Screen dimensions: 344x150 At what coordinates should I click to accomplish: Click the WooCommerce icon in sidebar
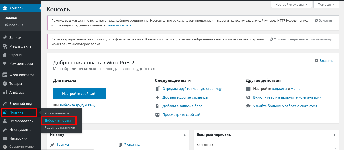click(5, 75)
